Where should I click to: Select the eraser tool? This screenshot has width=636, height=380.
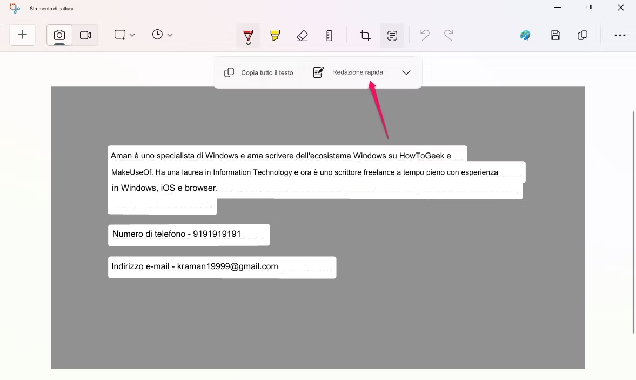click(x=302, y=36)
